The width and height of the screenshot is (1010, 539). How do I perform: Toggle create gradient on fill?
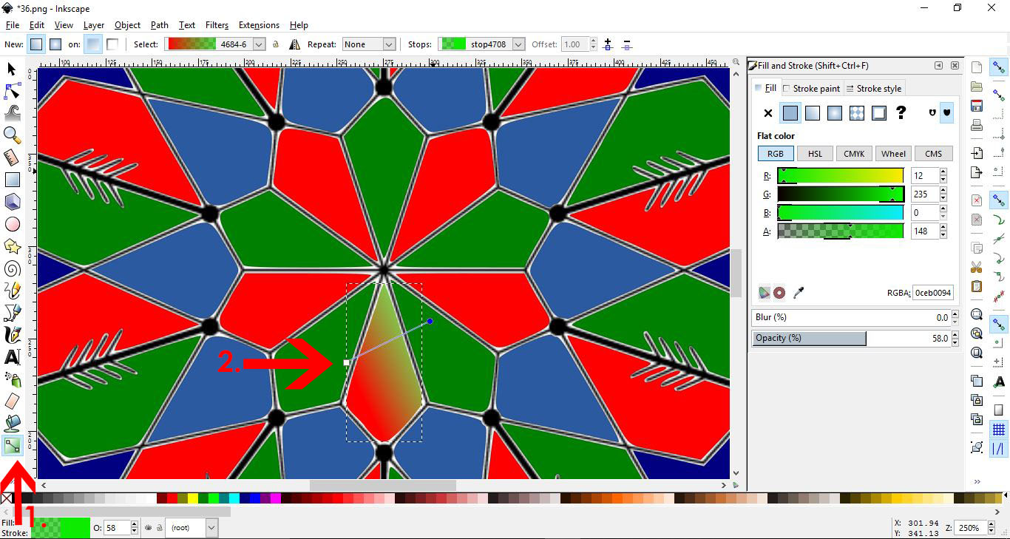click(x=92, y=44)
